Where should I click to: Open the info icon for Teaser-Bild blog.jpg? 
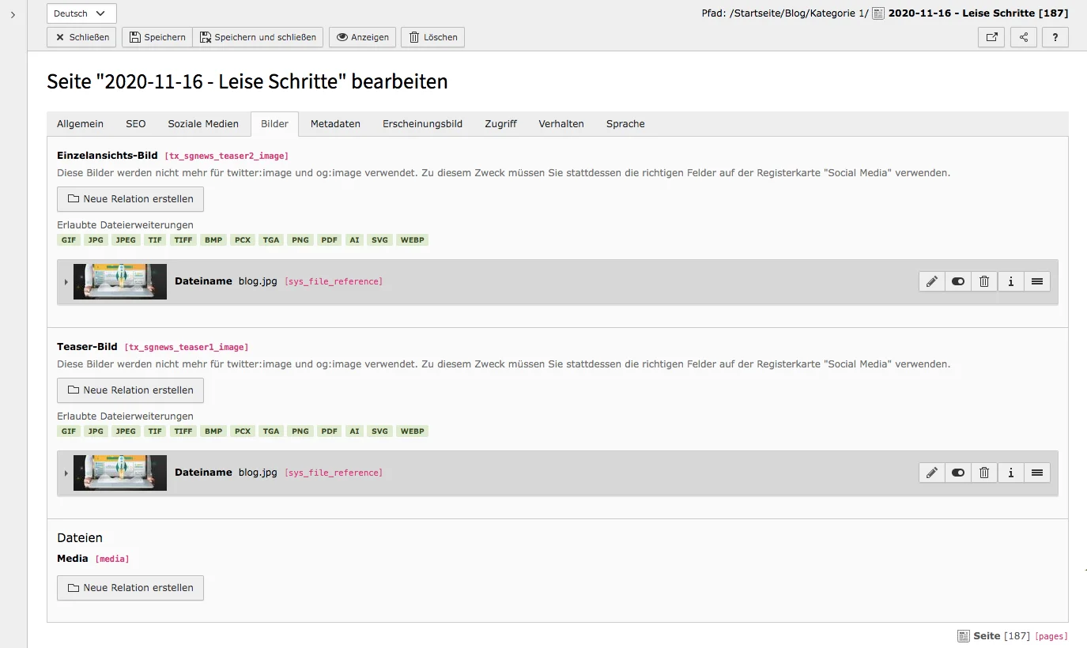pyautogui.click(x=1010, y=473)
